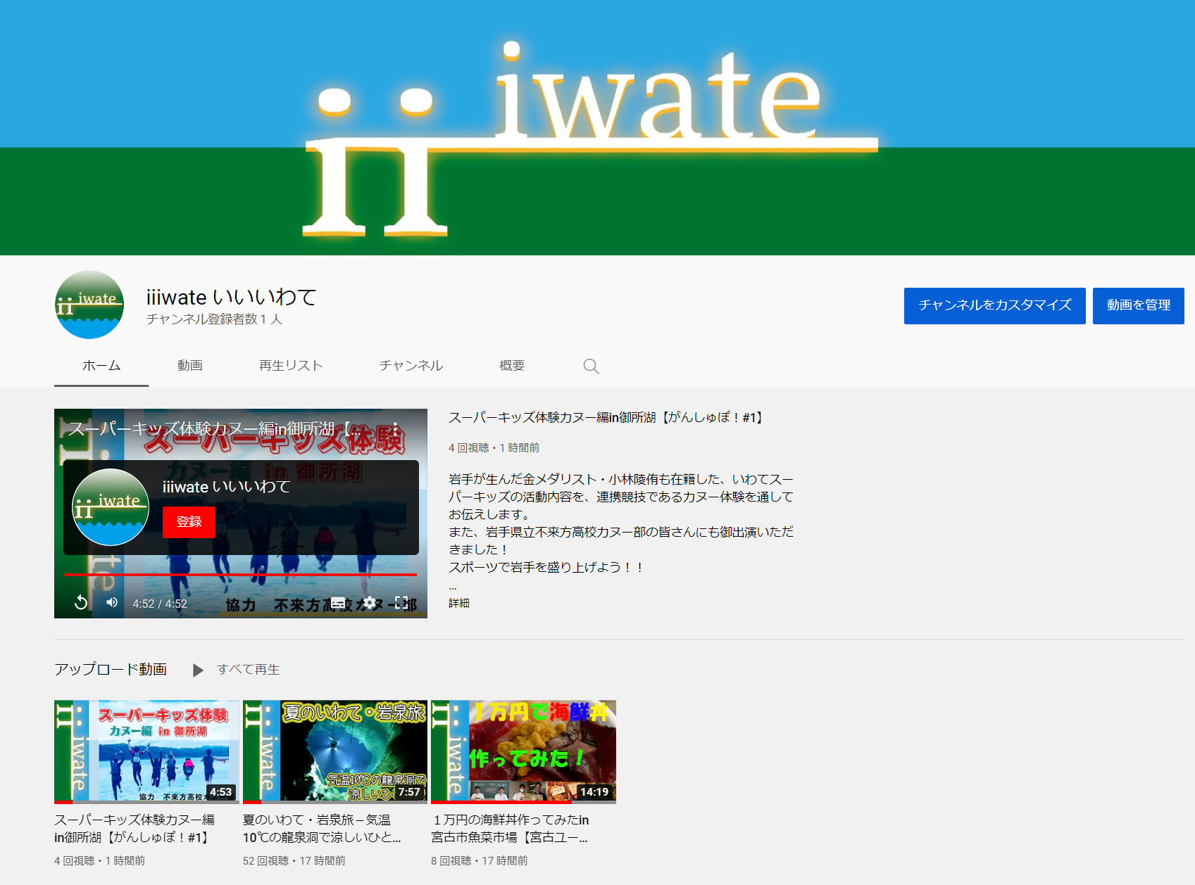
Task: Open the 再生リスト tab
Action: pyautogui.click(x=291, y=366)
